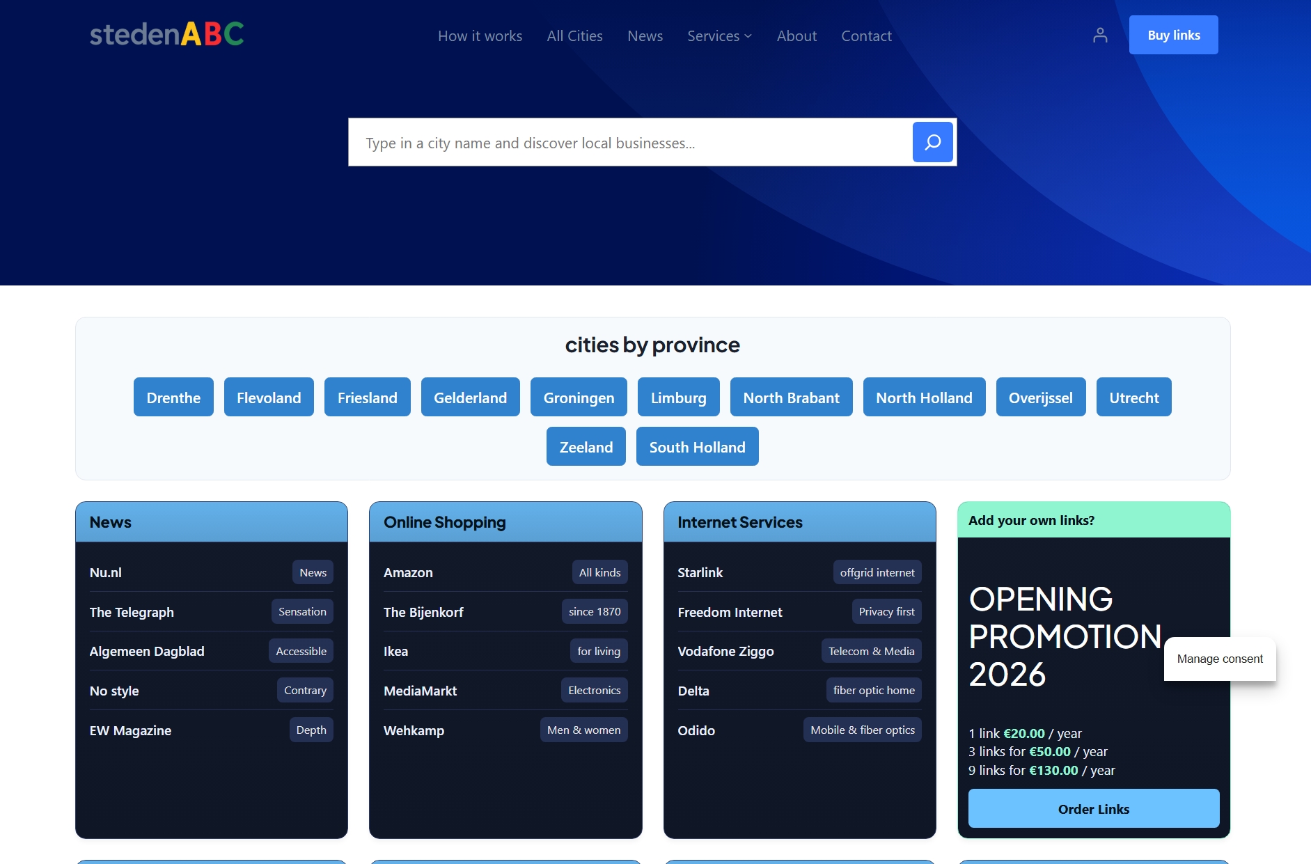Click the 'Add your own links?' heading

[x=1031, y=520]
